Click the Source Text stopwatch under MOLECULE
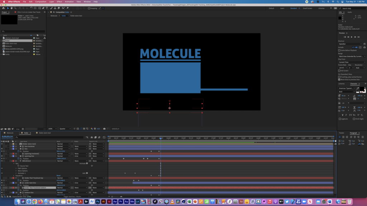The height and width of the screenshot is (206, 367). pos(19,166)
